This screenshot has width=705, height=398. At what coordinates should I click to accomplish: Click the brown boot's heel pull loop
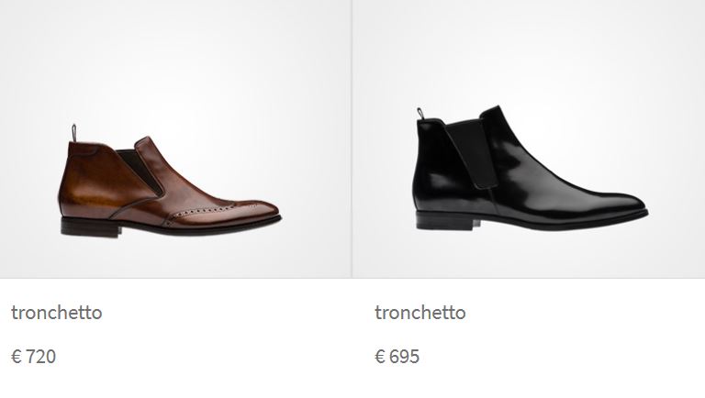[x=73, y=133]
